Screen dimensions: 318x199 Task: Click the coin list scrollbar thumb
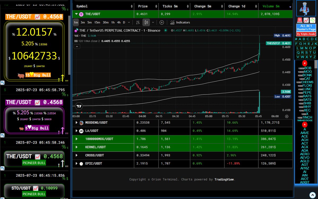tap(316, 64)
